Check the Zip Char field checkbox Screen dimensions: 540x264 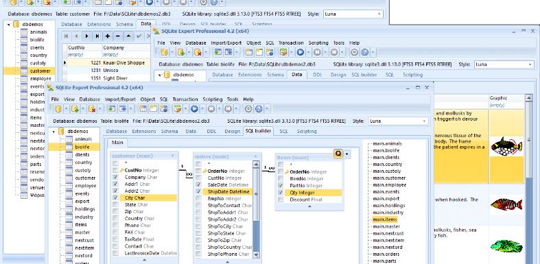pyautogui.click(x=115, y=212)
